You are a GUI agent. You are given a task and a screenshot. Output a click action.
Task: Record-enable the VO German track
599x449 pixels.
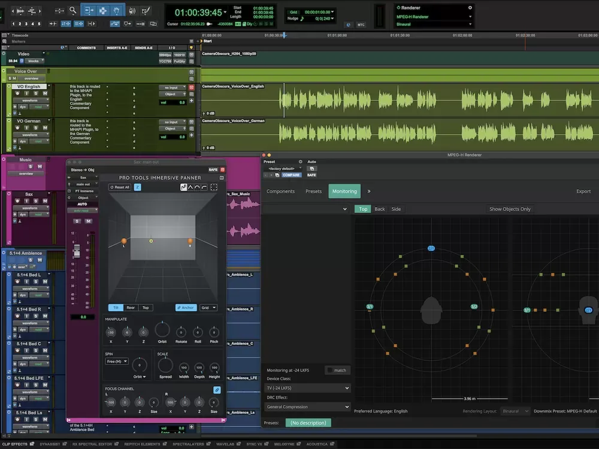click(x=17, y=128)
